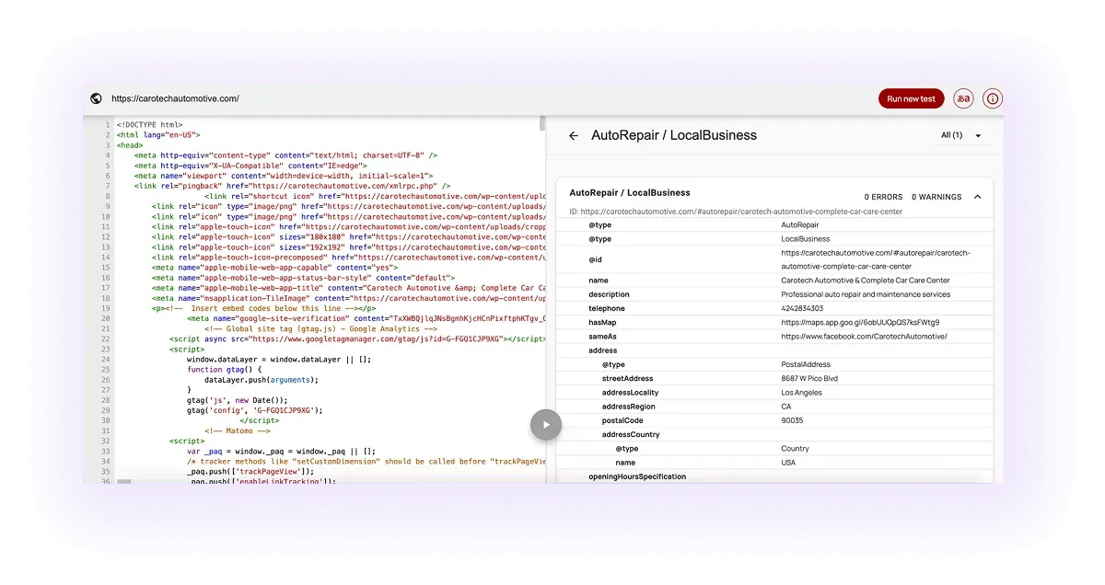1105x585 pixels.
Task: Click code line 1 DOCTYPE html
Action: click(149, 124)
